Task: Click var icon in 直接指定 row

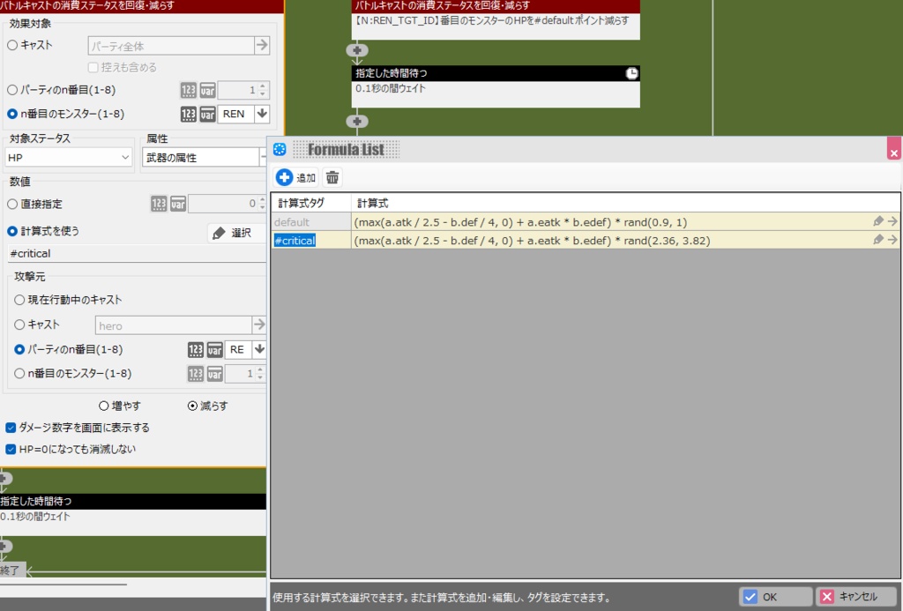Action: 178,204
